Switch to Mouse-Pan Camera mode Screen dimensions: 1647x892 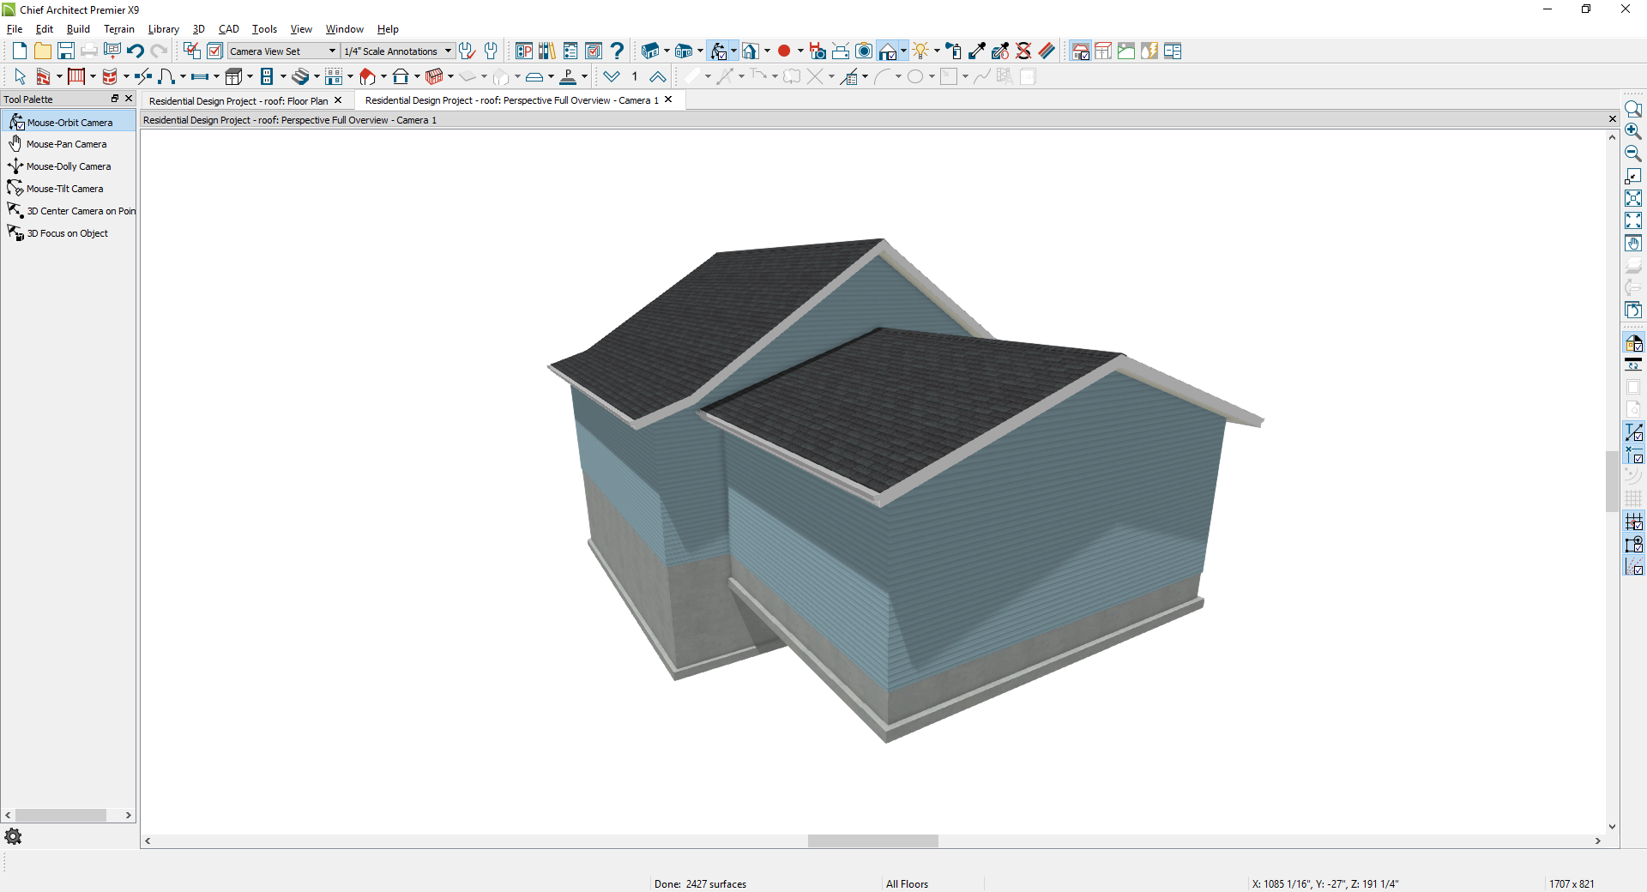(x=66, y=143)
